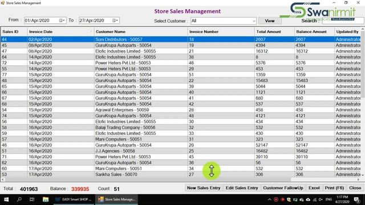Switch to Store Sales Management taskbar item

point(116,199)
